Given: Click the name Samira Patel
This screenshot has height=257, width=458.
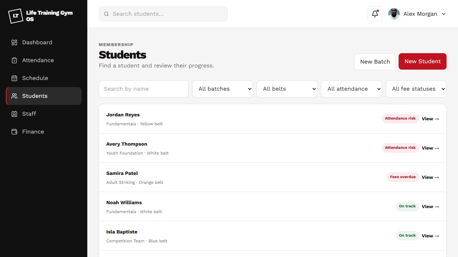Looking at the screenshot, I should click(122, 173).
